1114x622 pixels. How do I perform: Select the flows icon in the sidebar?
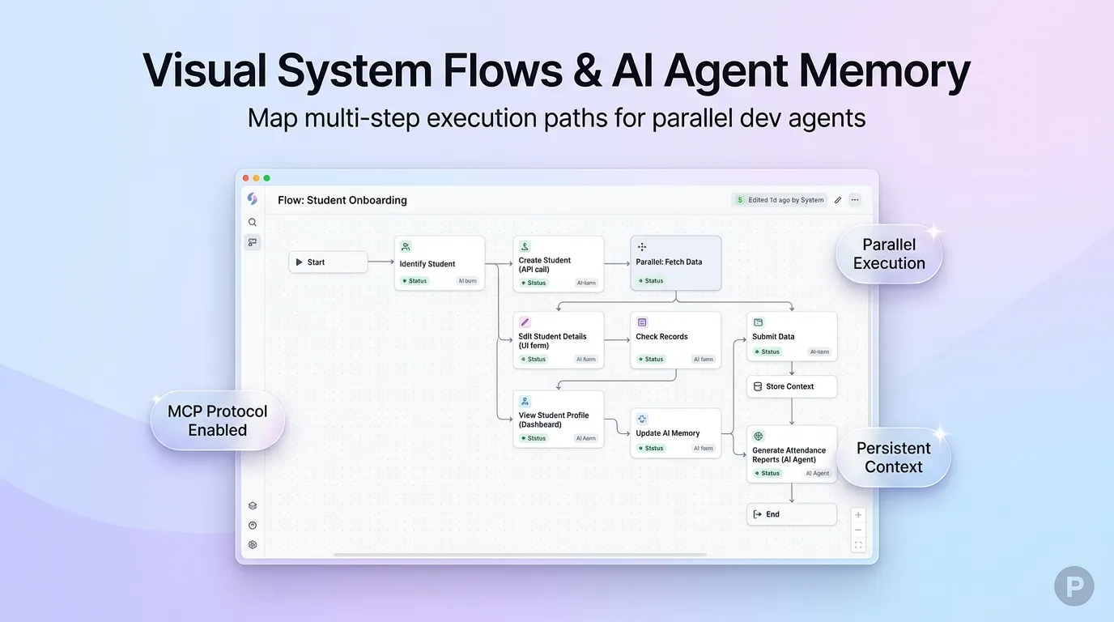253,242
